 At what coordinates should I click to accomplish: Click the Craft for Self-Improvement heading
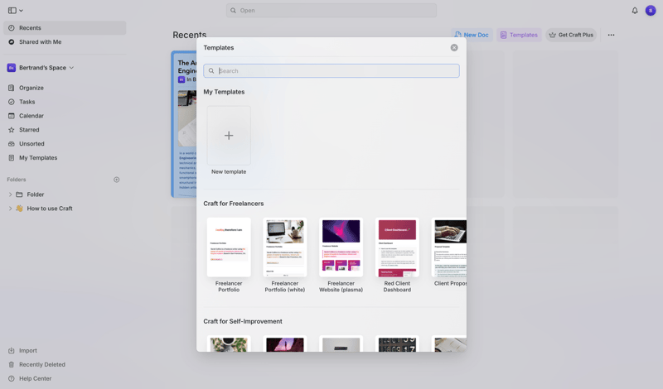(243, 321)
